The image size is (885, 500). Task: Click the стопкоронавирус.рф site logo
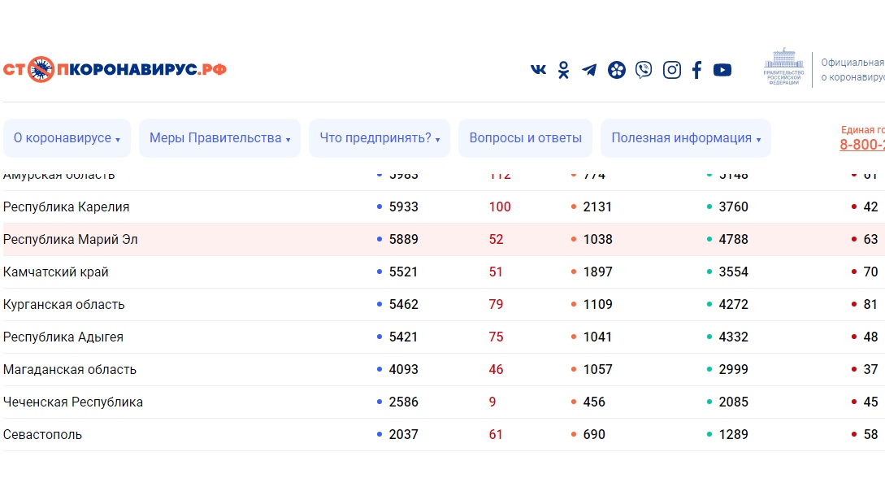pos(115,70)
